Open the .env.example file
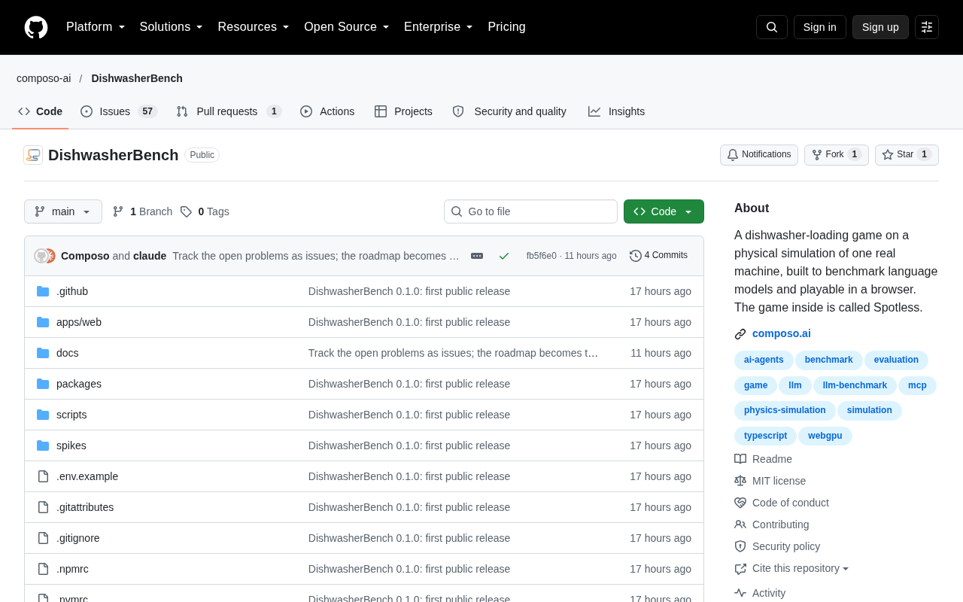 click(87, 476)
